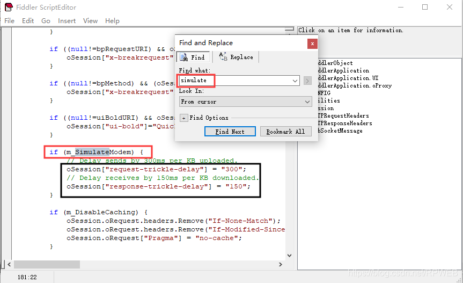Click the "If-None-Match" Remove code line
This screenshot has width=463, height=283.
click(173, 221)
